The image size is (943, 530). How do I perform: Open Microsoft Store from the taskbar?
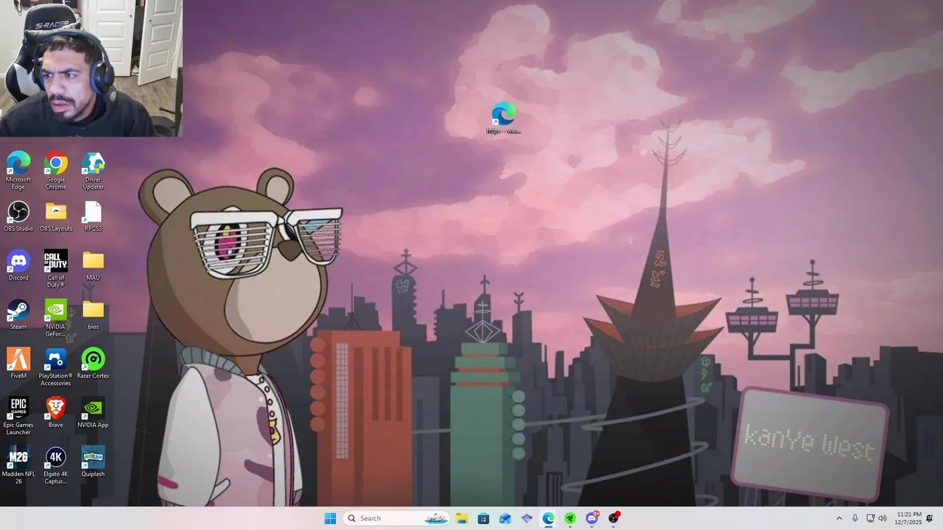pos(483,518)
